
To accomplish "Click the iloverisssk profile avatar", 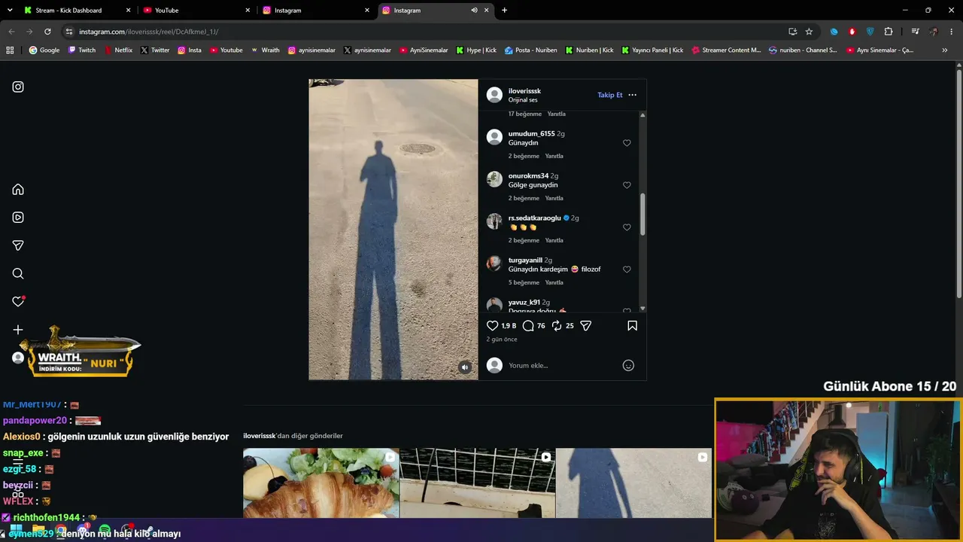I will pos(494,95).
